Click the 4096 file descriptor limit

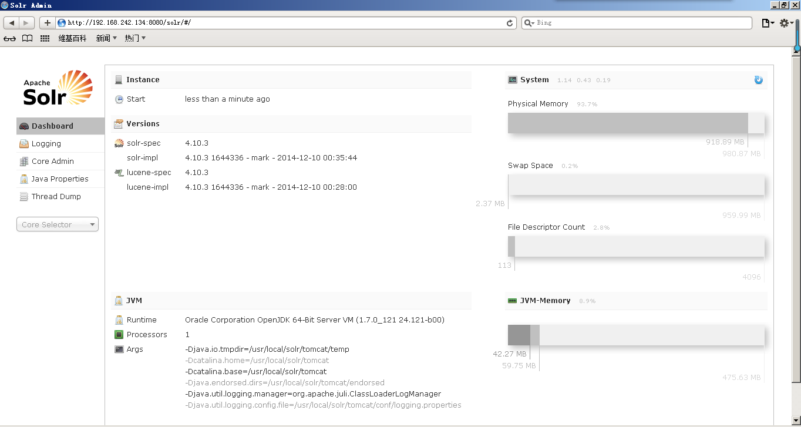(x=751, y=277)
